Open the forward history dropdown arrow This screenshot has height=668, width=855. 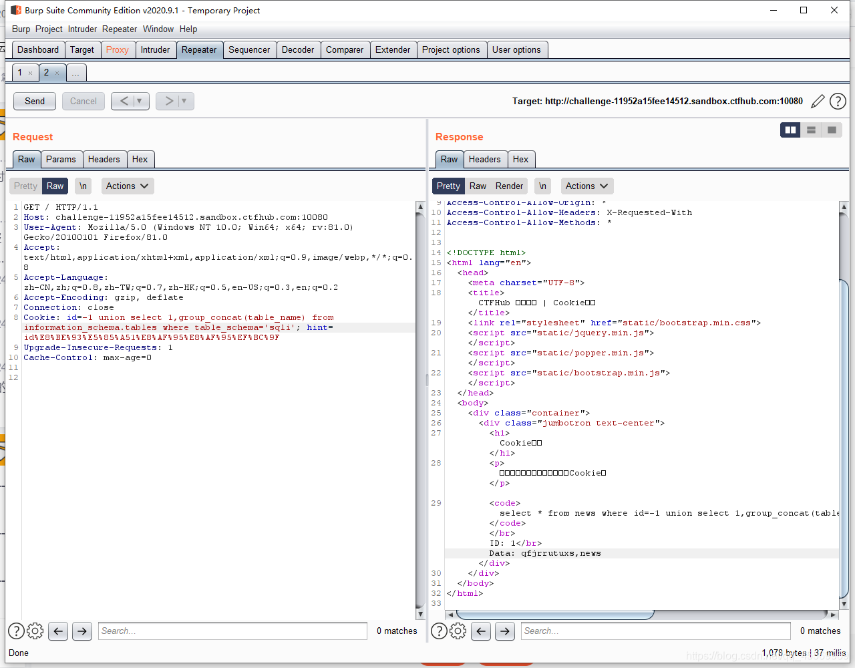184,102
